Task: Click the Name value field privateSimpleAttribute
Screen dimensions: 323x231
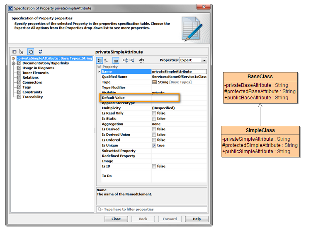Action: click(x=179, y=72)
